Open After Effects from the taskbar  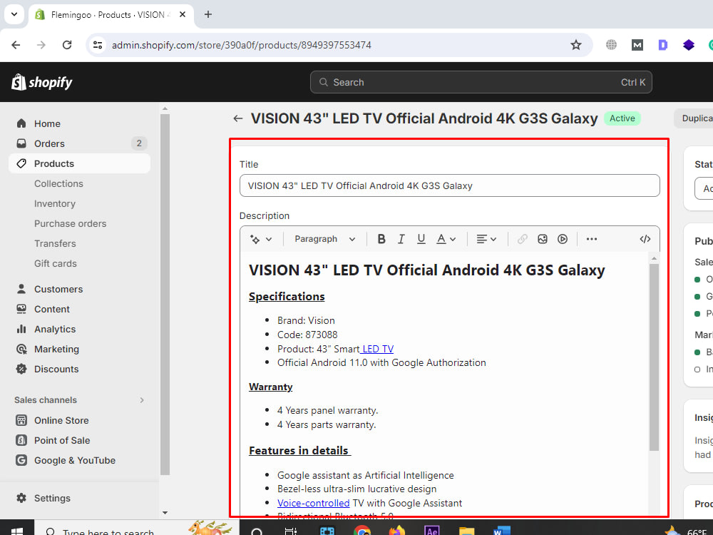432,531
